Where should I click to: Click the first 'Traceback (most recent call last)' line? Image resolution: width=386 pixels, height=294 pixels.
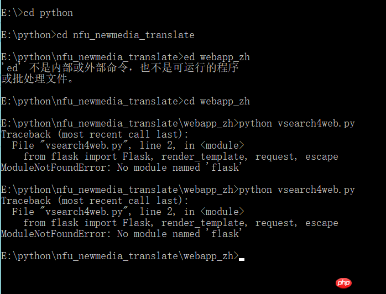coord(95,135)
